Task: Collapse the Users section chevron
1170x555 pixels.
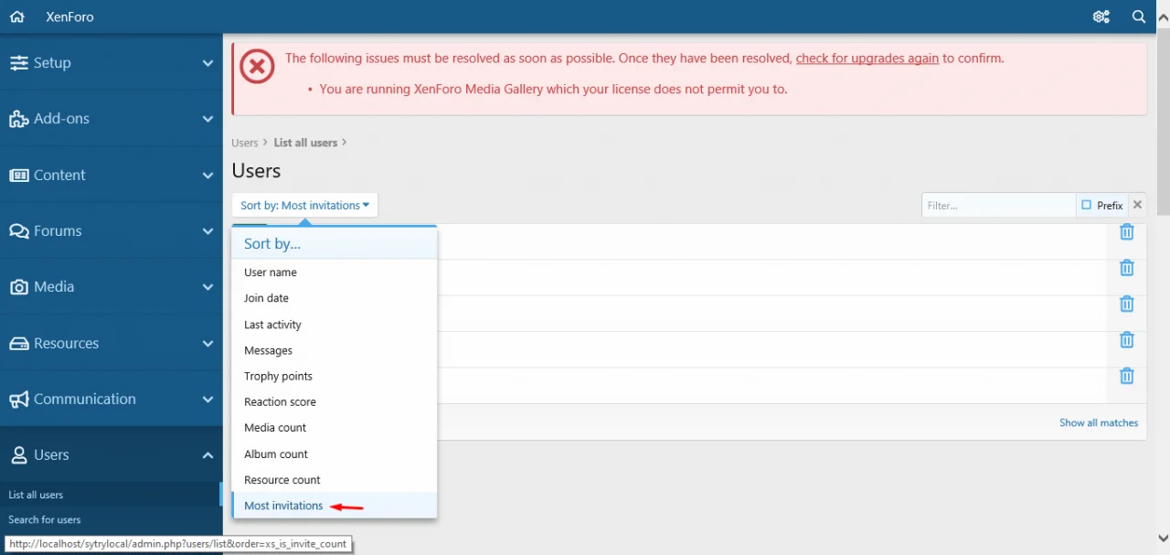Action: tap(207, 455)
